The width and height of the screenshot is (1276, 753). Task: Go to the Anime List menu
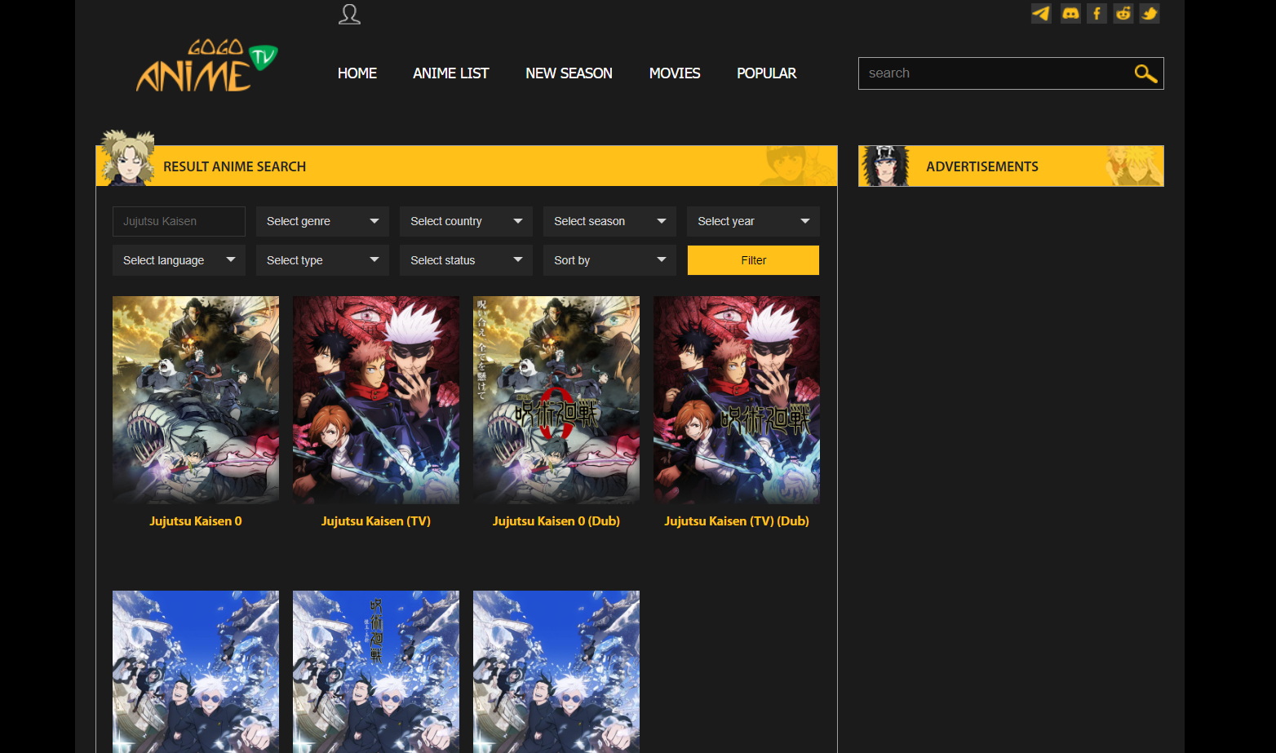click(x=450, y=73)
